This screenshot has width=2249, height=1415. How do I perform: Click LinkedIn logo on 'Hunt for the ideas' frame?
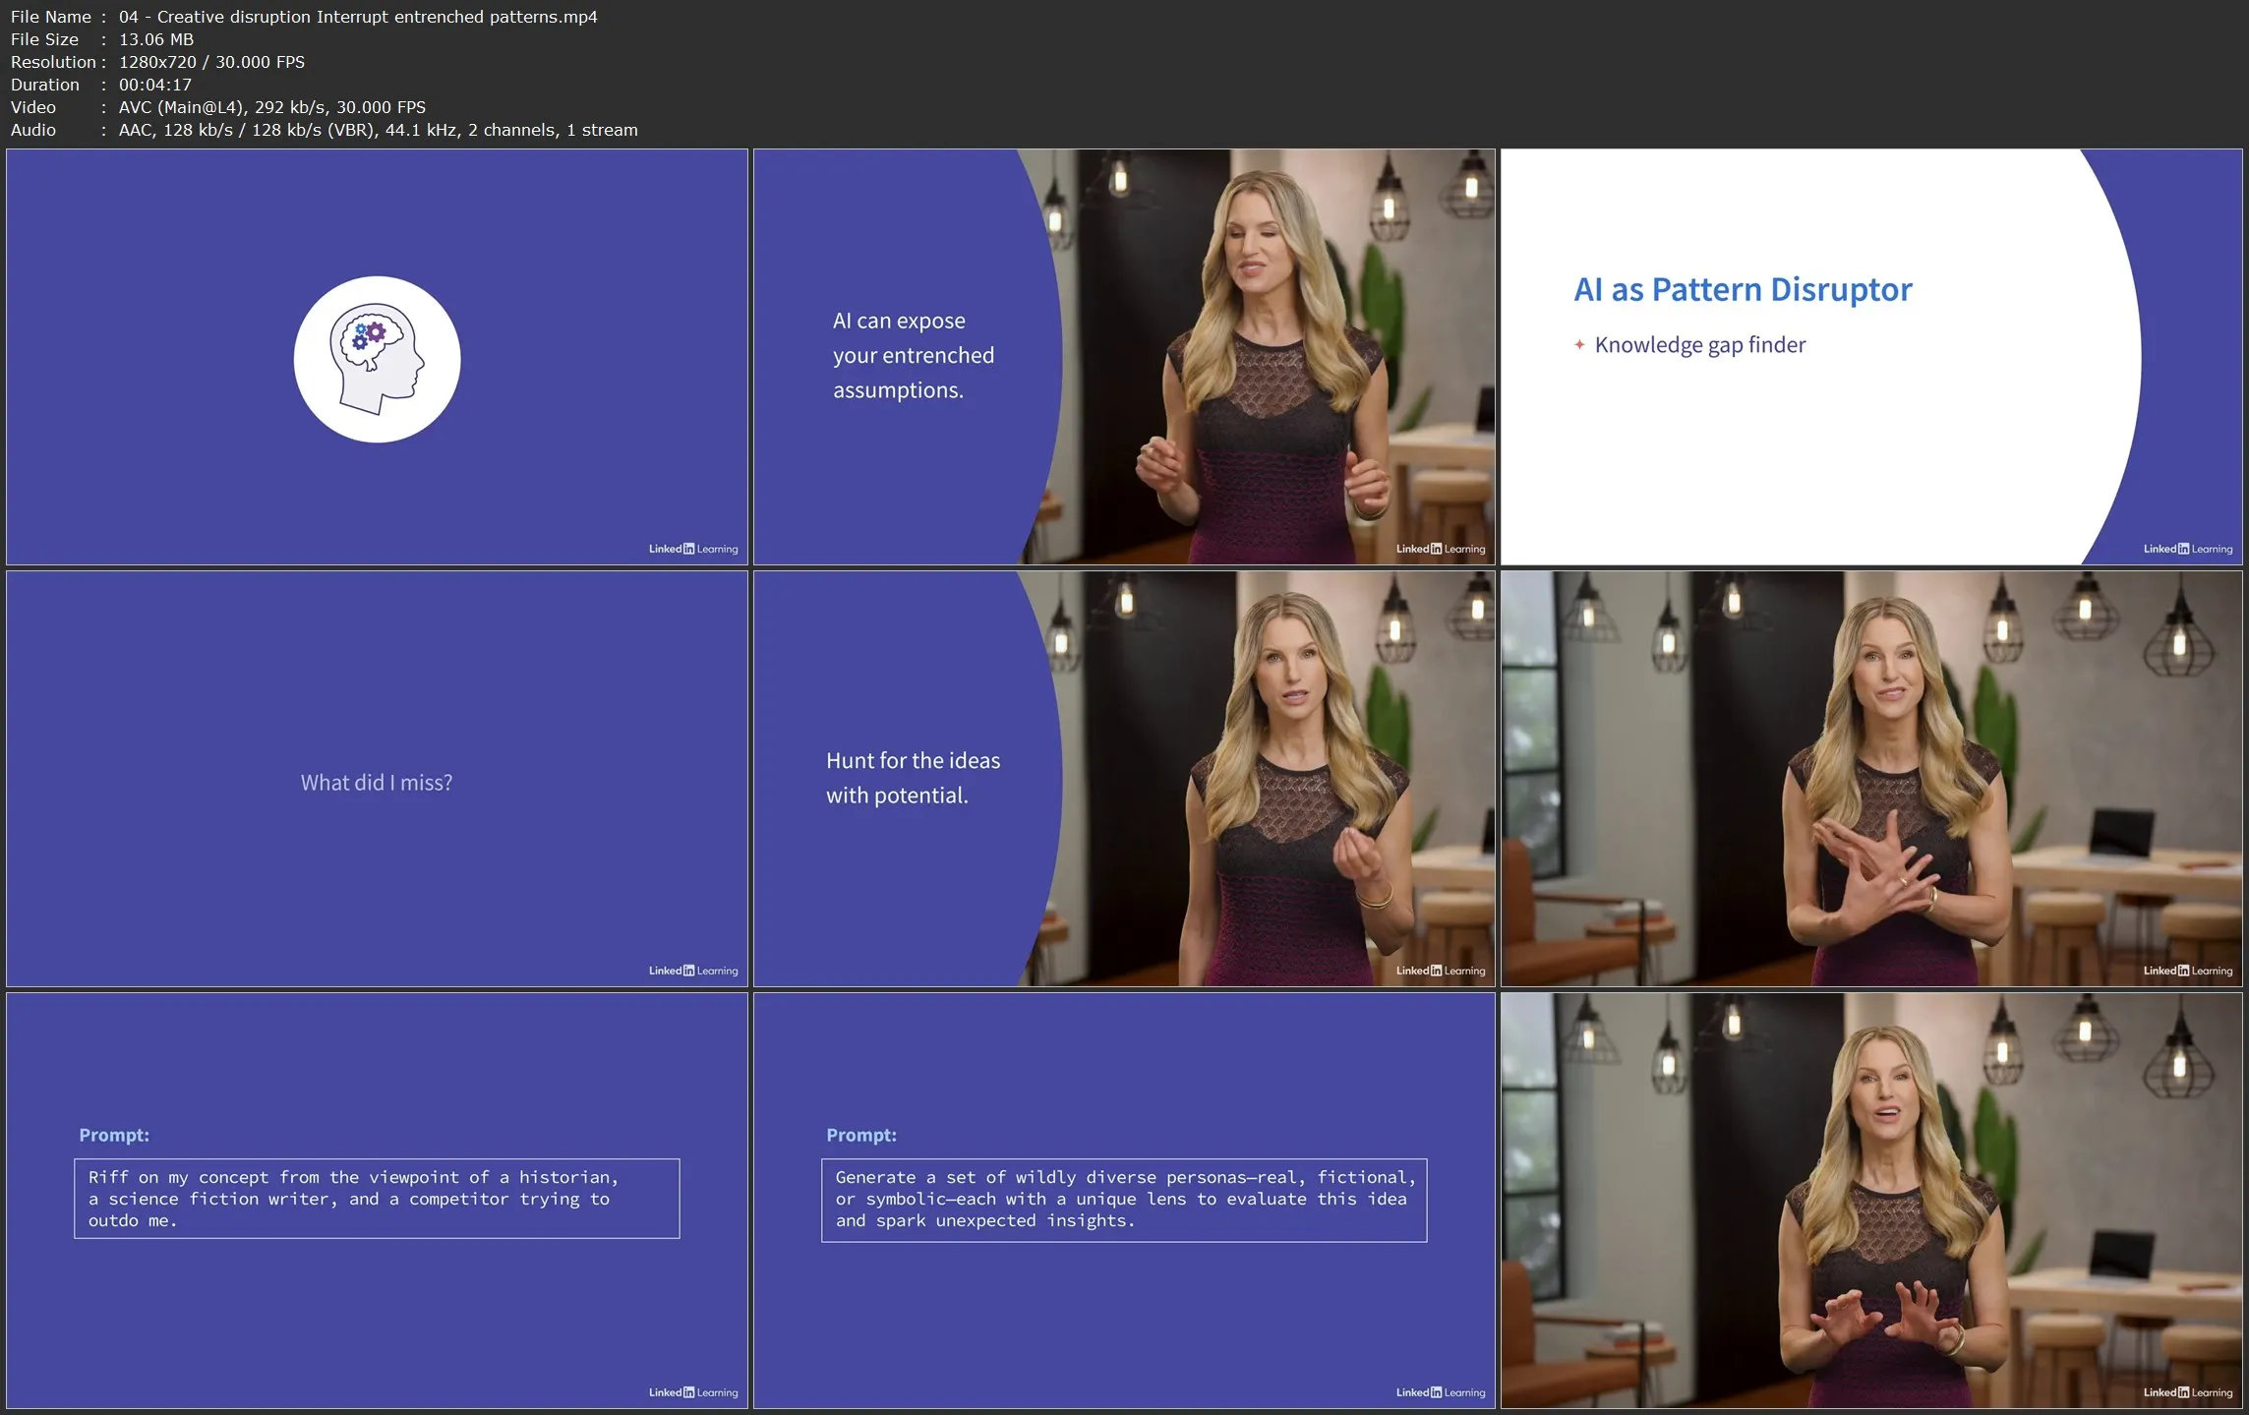pyautogui.click(x=1440, y=971)
